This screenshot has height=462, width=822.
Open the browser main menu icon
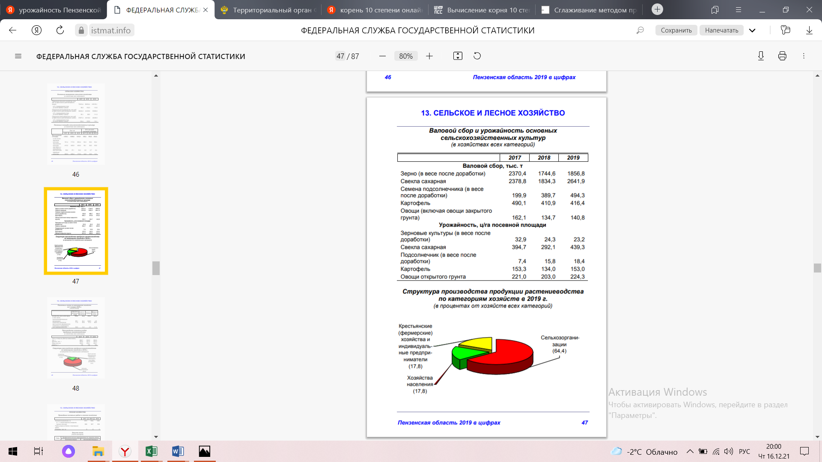point(738,9)
